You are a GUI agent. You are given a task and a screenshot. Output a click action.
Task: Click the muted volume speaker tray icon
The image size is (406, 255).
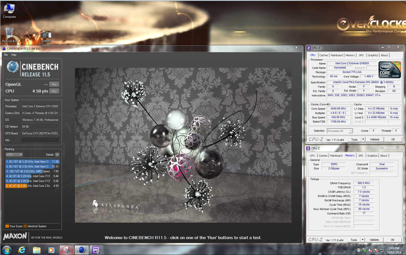[x=370, y=250]
